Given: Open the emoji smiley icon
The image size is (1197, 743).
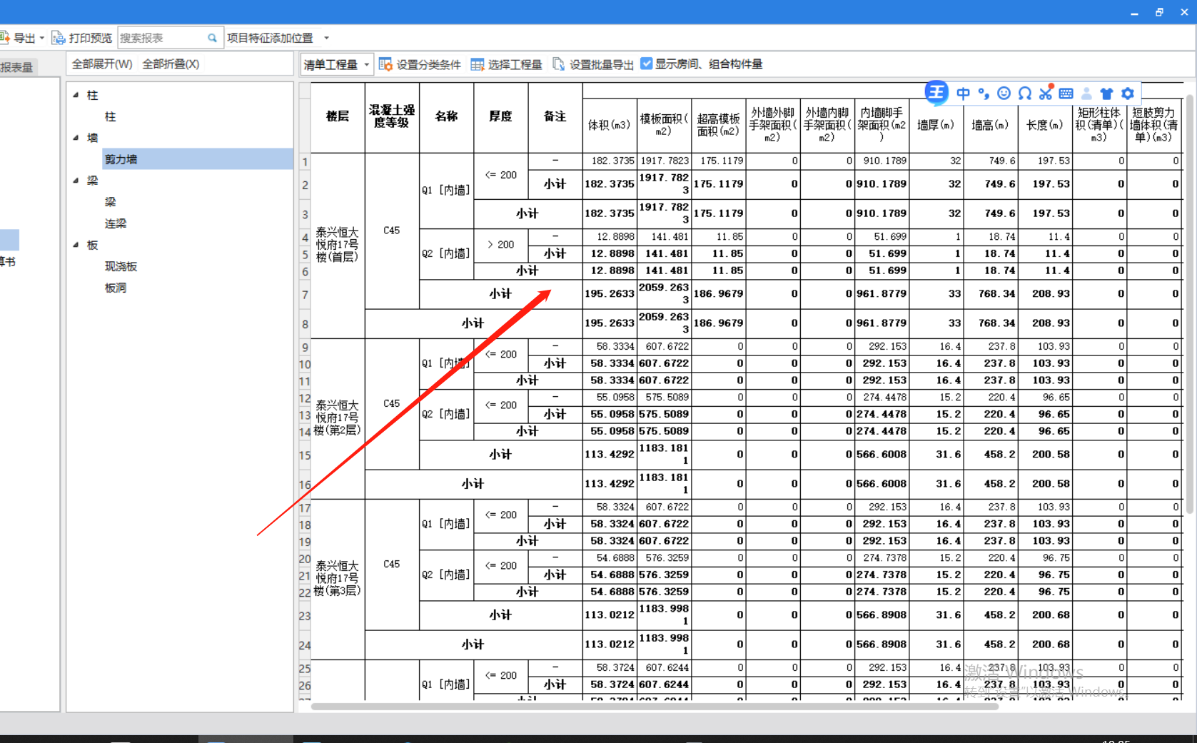Looking at the screenshot, I should (1004, 93).
